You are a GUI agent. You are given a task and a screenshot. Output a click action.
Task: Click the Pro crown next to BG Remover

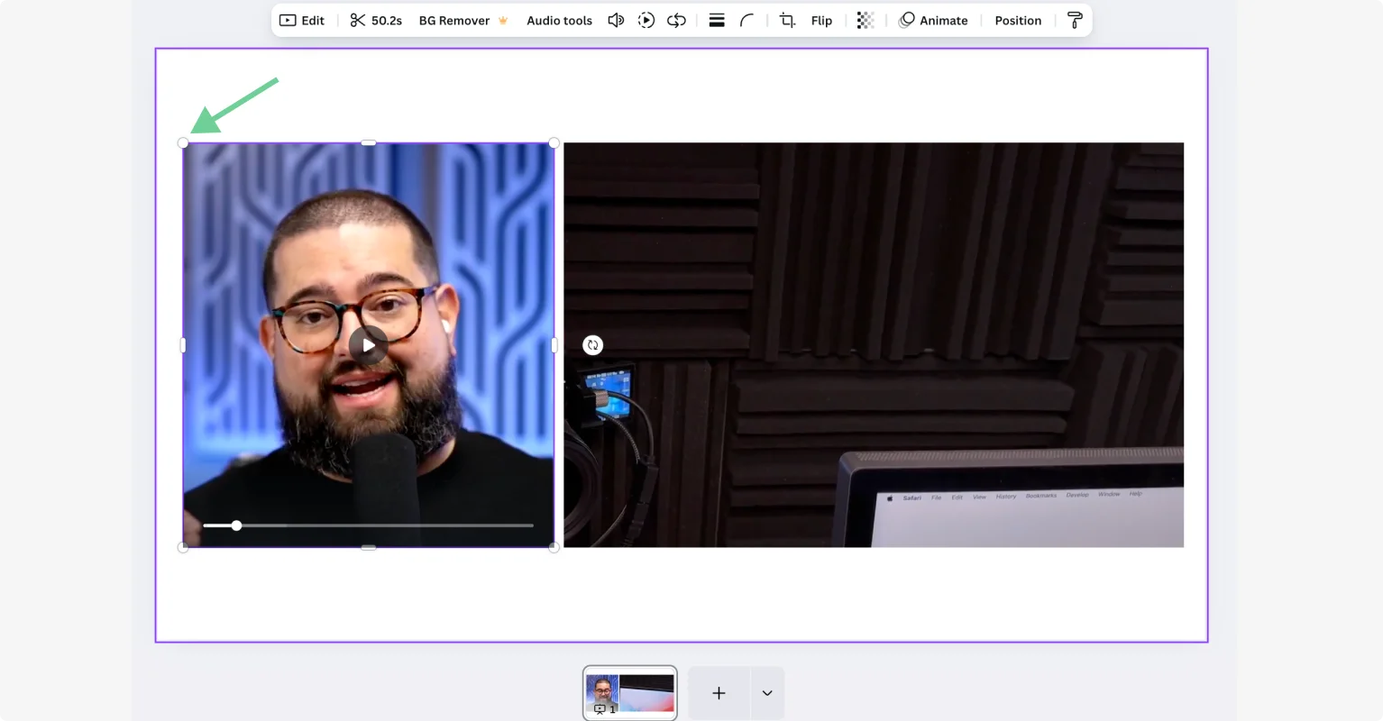503,20
